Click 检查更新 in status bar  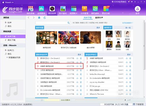point(28,105)
